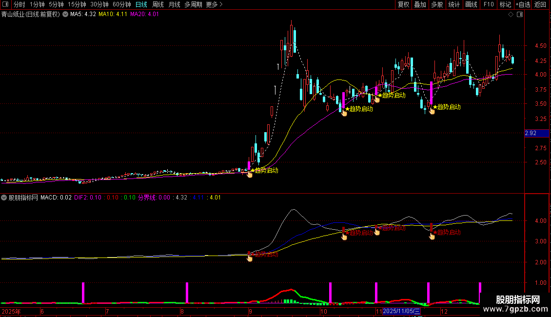This screenshot has height=317, width=551.
Task: Click month 7 on the time axis
Action: 107,312
